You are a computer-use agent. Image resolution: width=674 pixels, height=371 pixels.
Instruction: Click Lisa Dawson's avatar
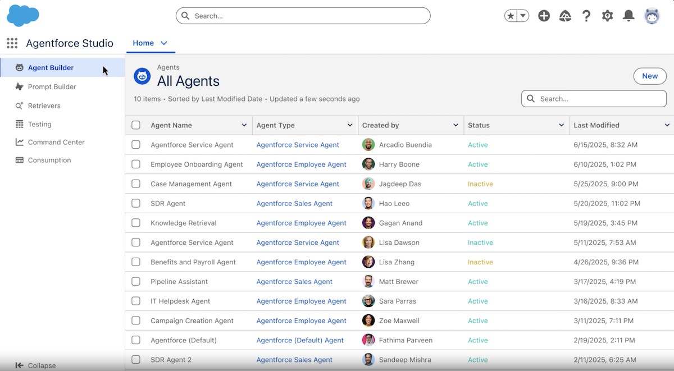pyautogui.click(x=368, y=242)
